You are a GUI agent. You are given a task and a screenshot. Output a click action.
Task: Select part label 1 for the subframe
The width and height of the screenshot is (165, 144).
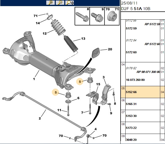(34, 79)
